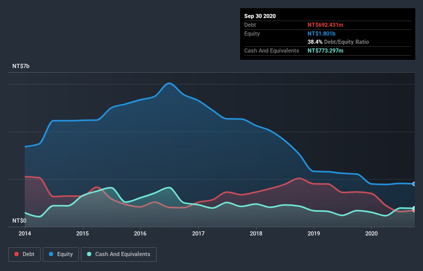423x271 pixels.
Task: Click the NT$773.297m cash value
Action: pyautogui.click(x=325, y=50)
